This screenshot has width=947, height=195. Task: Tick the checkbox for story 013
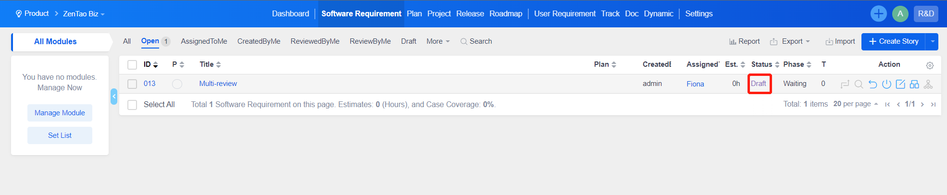point(132,84)
